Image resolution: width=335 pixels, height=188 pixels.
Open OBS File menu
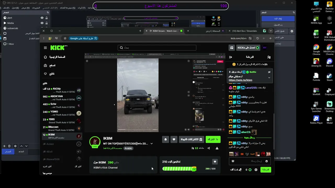click(6, 8)
